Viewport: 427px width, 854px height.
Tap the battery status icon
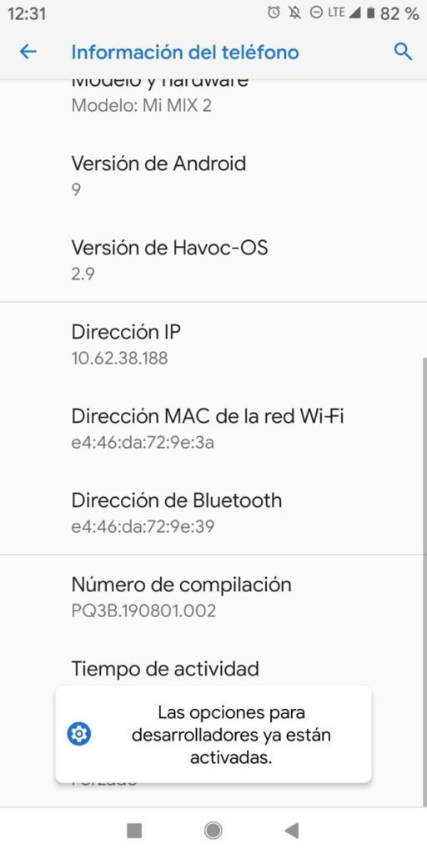click(371, 13)
